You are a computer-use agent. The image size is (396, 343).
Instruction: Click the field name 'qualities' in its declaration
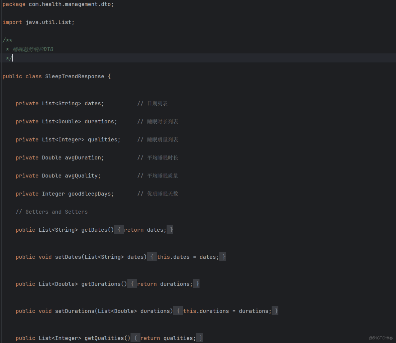click(103, 139)
